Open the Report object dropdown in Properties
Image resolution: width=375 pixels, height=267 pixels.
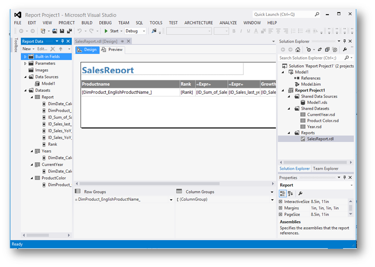[x=352, y=185]
